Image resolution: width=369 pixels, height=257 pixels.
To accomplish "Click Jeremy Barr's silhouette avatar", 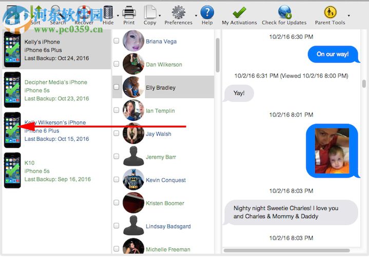I will click(x=133, y=156).
